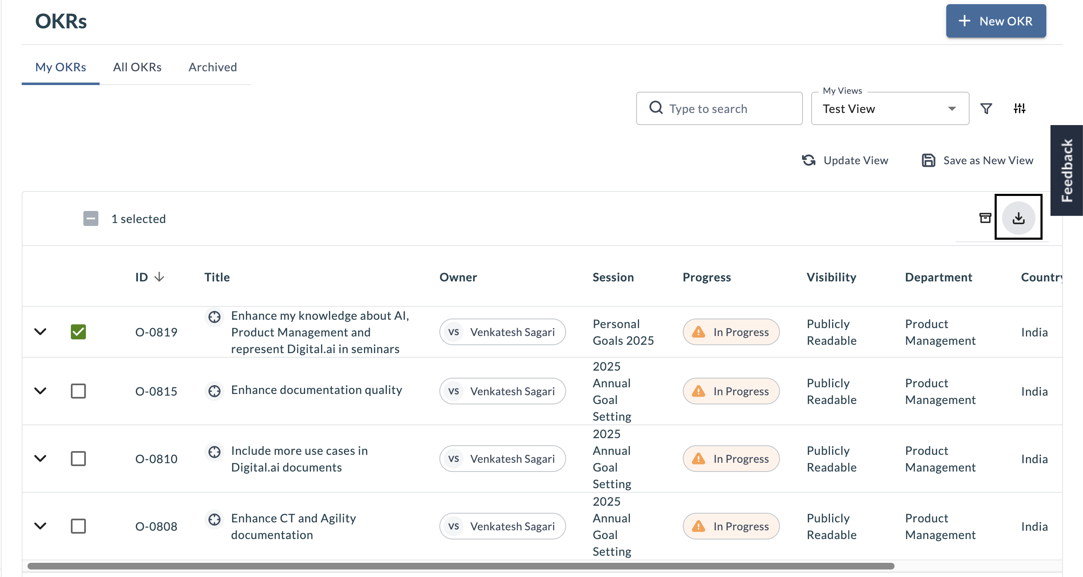This screenshot has width=1083, height=577.
Task: Check the O-0810 row checkbox
Action: 78,459
